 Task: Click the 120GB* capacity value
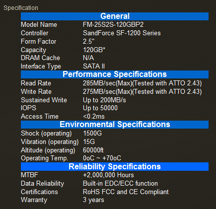pyautogui.click(x=94, y=50)
